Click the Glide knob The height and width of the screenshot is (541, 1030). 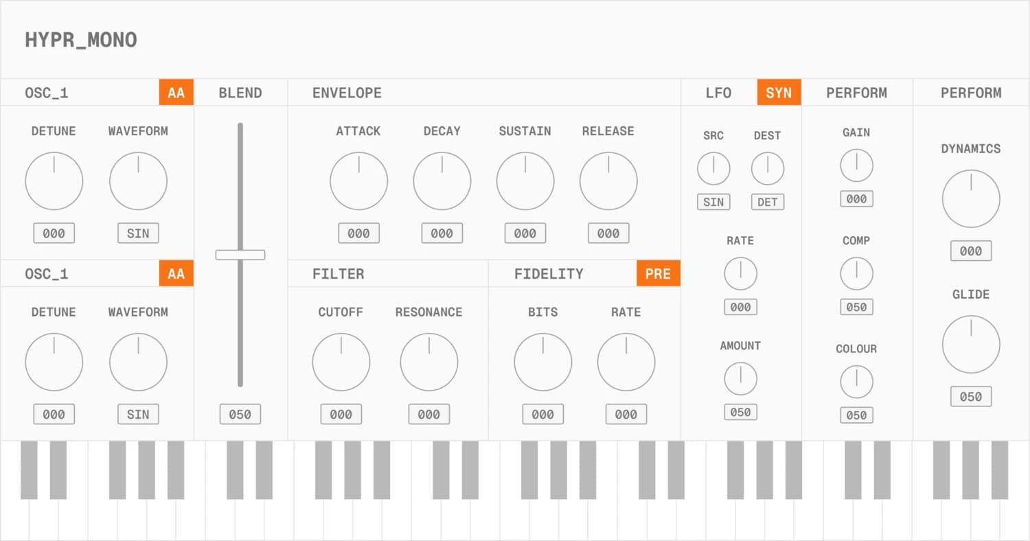click(970, 345)
